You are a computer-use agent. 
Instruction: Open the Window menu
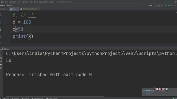(46, 2)
